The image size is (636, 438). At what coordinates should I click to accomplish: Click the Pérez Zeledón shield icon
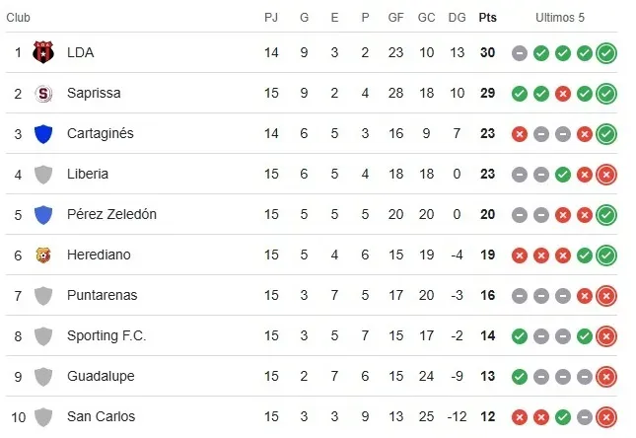42,214
